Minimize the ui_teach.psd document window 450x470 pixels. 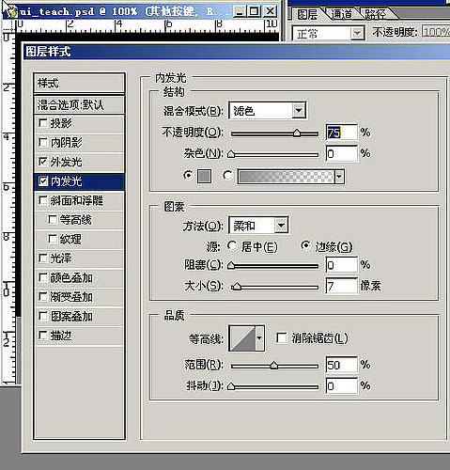point(240,11)
